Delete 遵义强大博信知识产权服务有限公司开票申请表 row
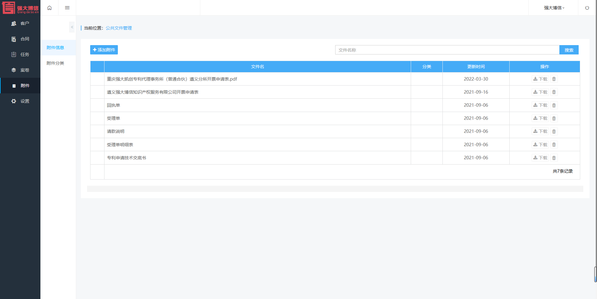This screenshot has height=299, width=597. (x=554, y=92)
